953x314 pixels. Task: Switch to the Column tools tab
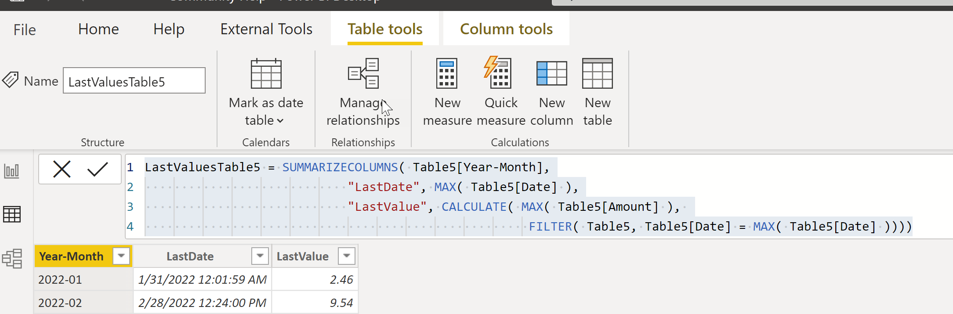click(506, 29)
